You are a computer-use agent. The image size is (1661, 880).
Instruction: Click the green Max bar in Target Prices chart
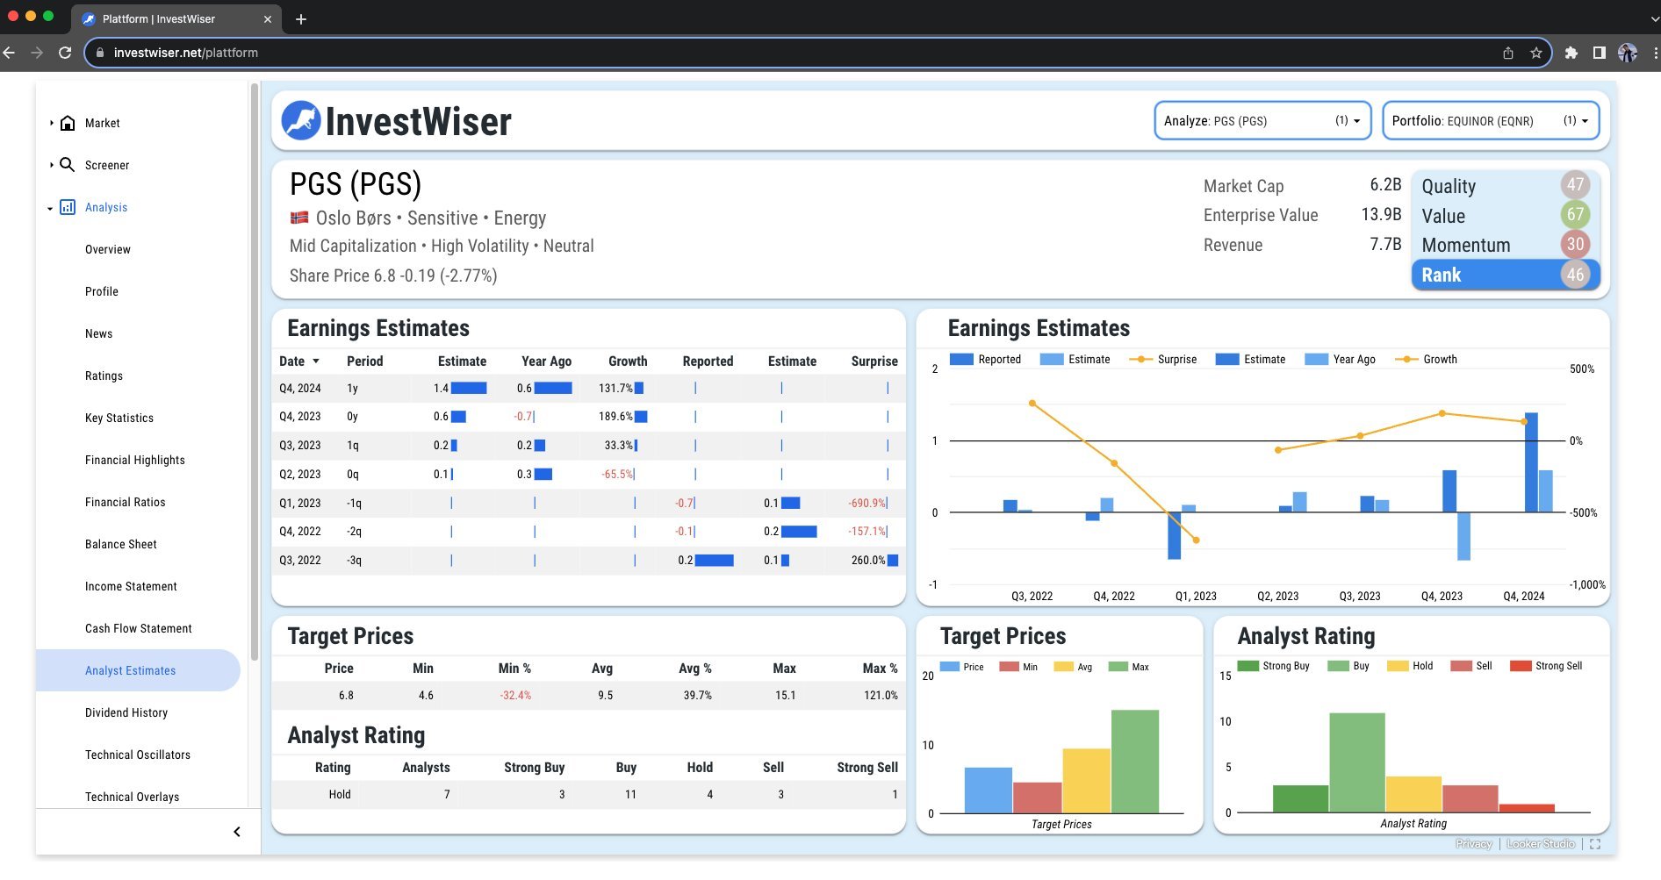(x=1134, y=762)
